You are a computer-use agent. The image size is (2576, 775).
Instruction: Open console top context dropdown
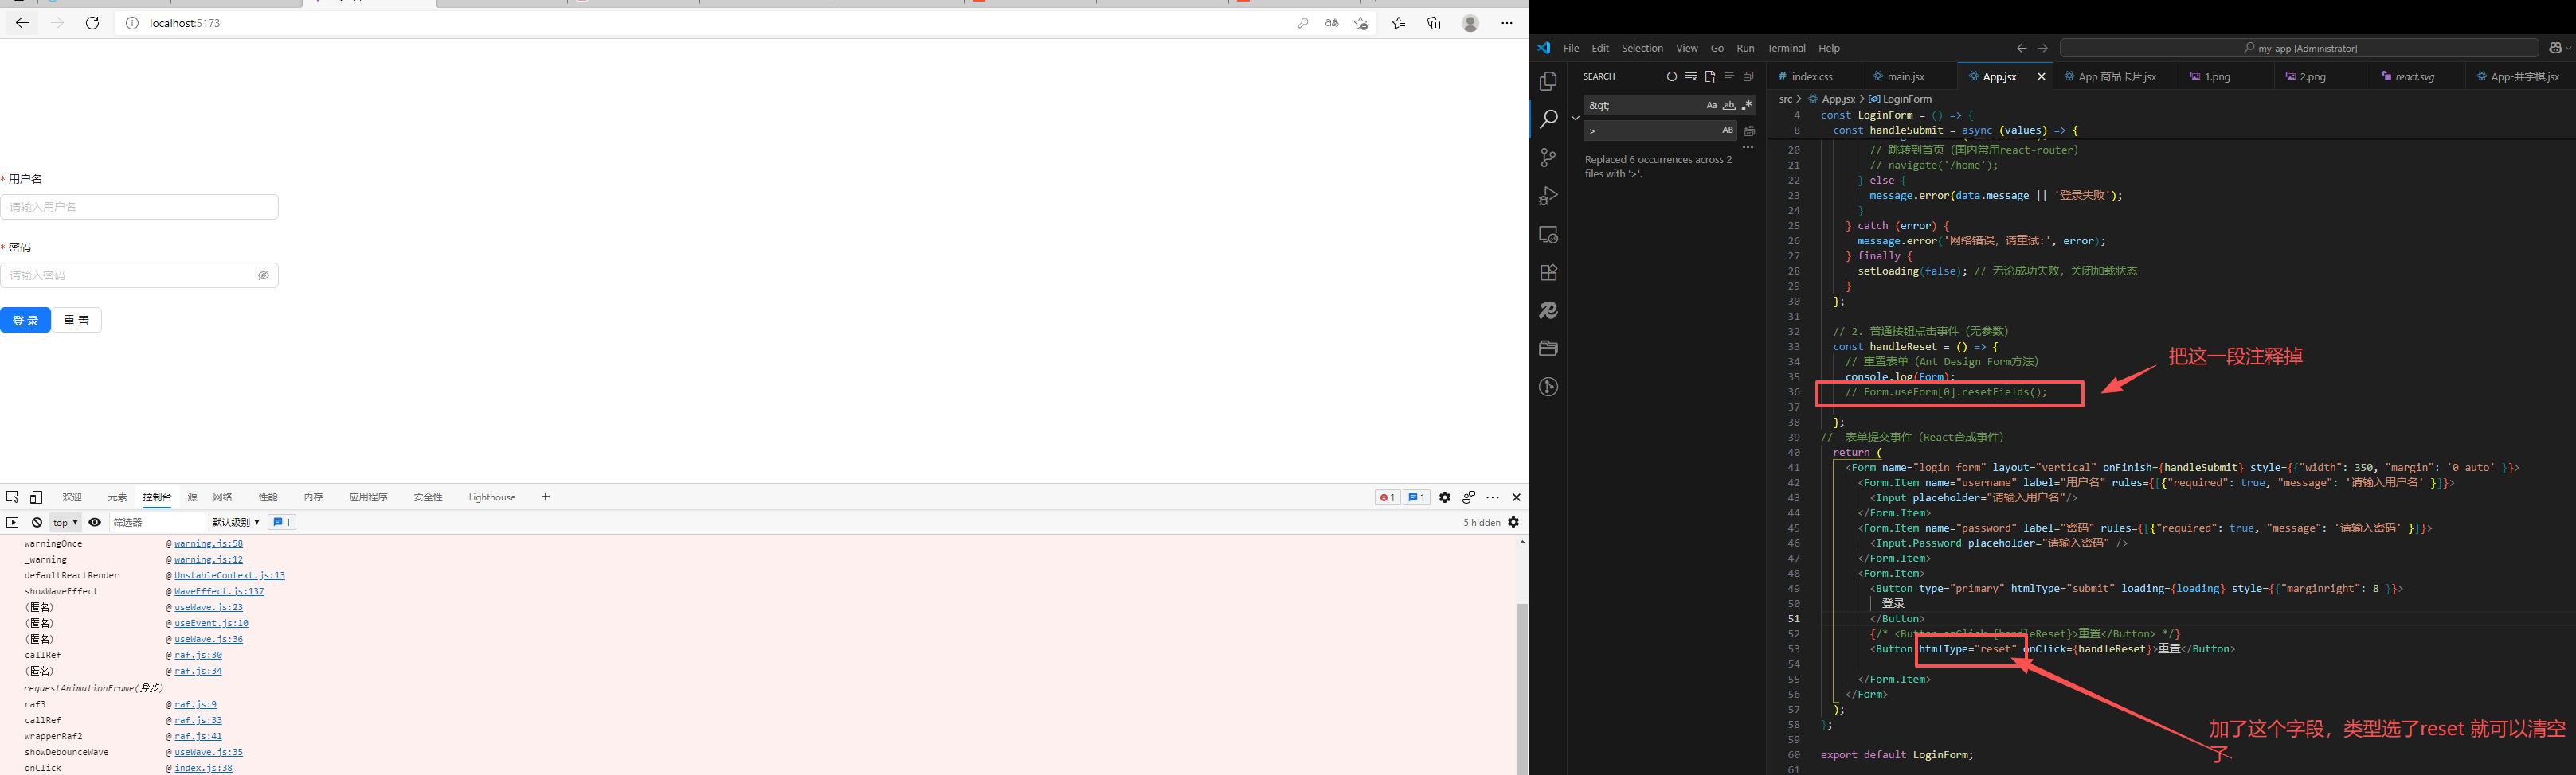point(65,522)
